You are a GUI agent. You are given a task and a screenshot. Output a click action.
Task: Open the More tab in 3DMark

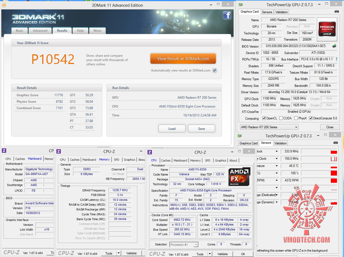pyautogui.click(x=98, y=31)
